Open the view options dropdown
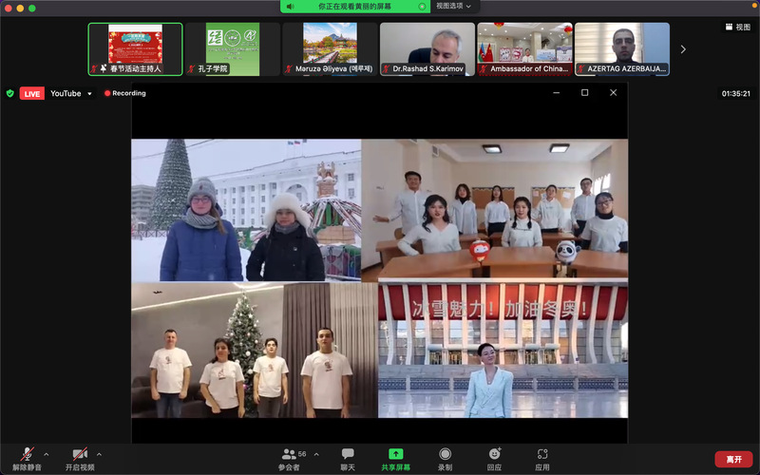Viewport: 760px width, 475px height. pos(454,7)
